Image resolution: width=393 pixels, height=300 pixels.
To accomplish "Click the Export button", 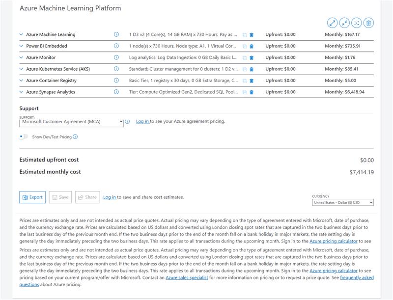I will [32, 197].
